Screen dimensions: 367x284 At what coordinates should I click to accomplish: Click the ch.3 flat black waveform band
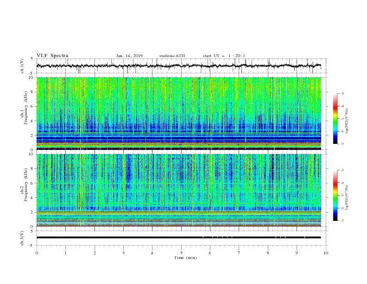(178, 238)
